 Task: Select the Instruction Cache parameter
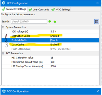coord(50,36)
